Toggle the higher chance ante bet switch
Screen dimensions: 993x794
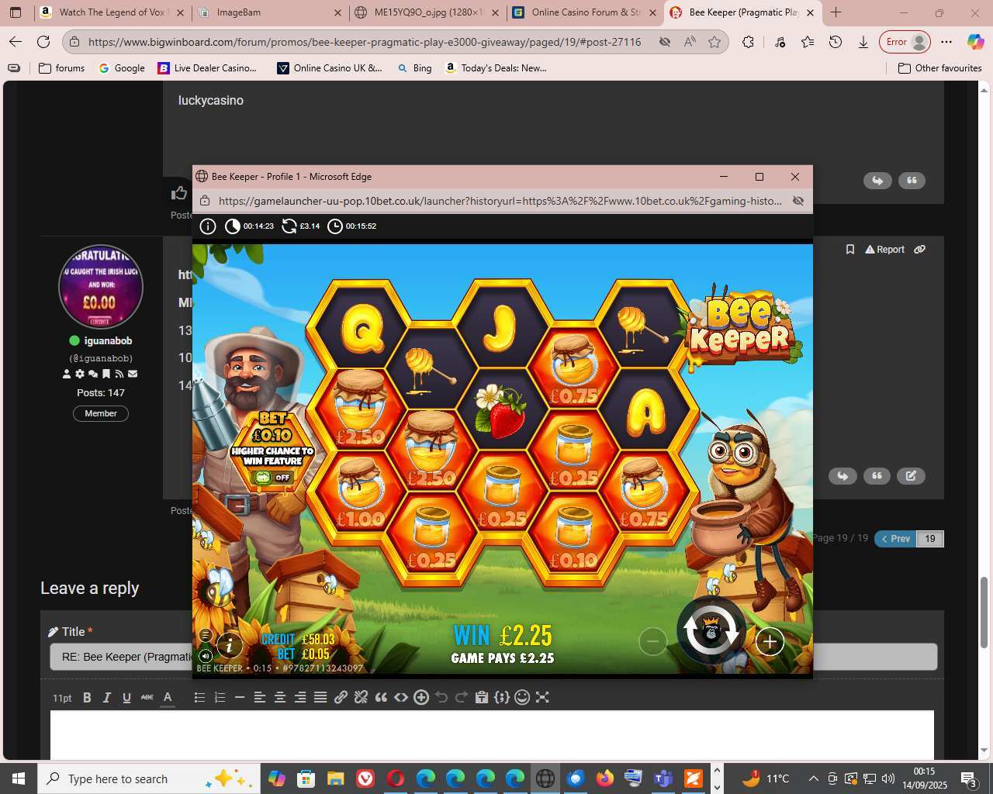[272, 478]
